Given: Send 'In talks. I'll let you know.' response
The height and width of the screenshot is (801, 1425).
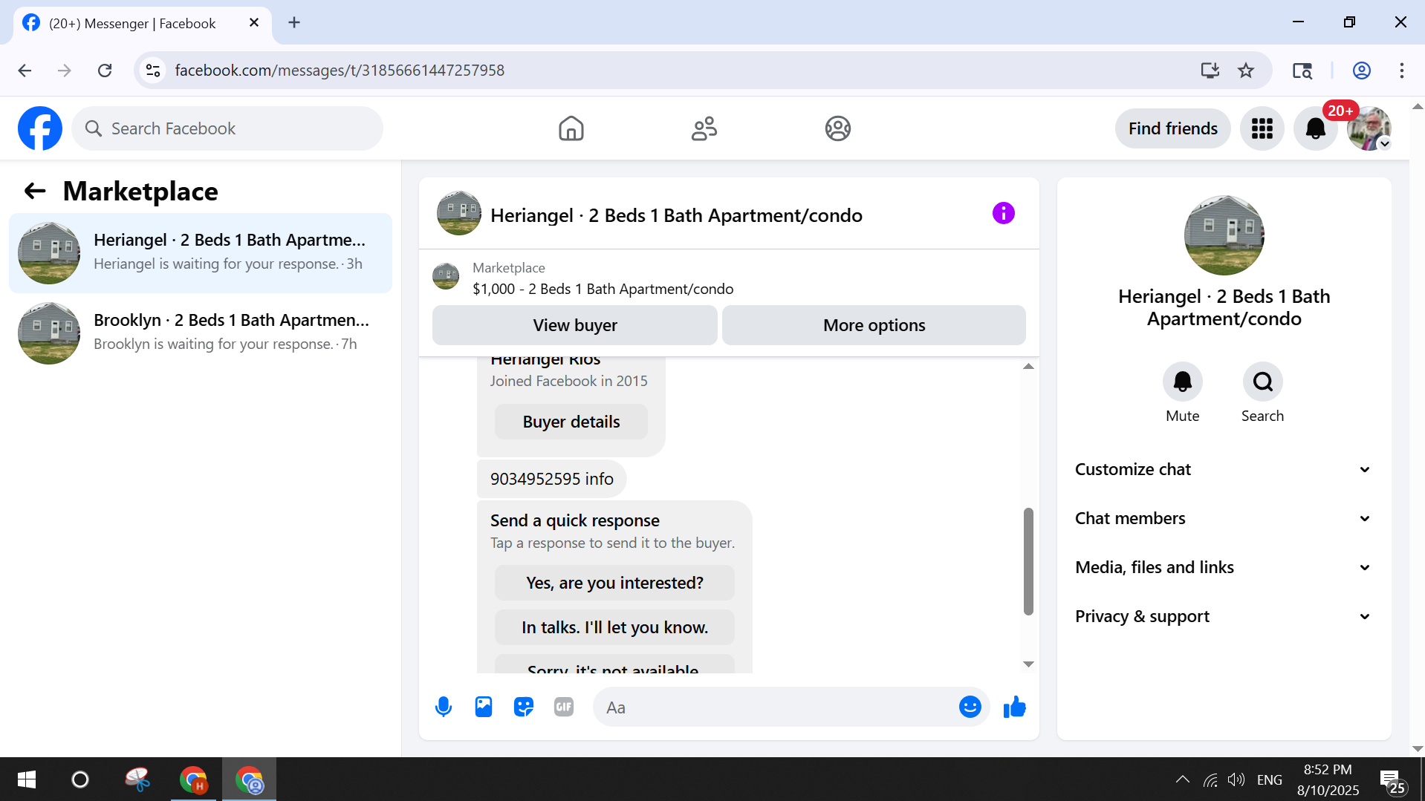Looking at the screenshot, I should (x=614, y=627).
